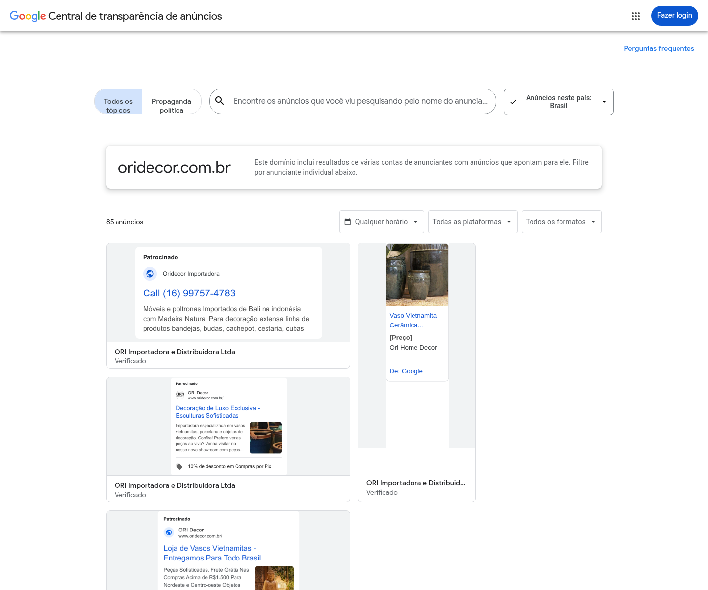Screen dimensions: 708x590
Task: Click the Oridecor Importadora advertiser name
Action: click(191, 274)
